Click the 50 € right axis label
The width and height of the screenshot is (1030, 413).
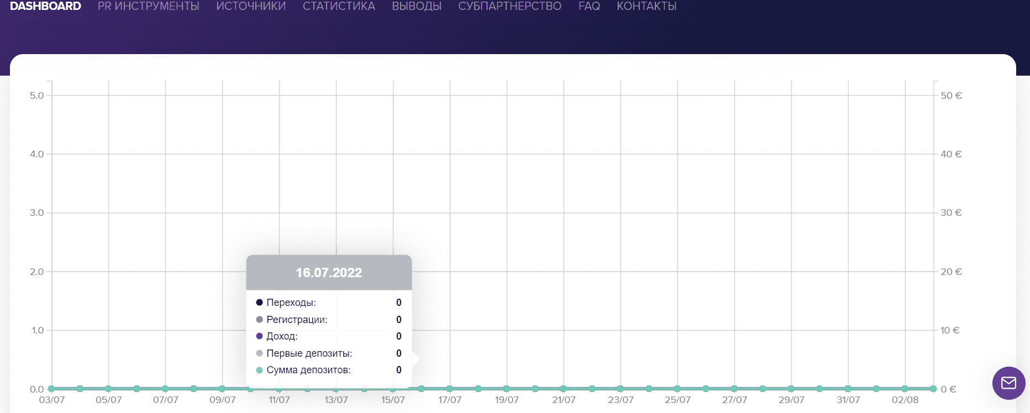951,96
